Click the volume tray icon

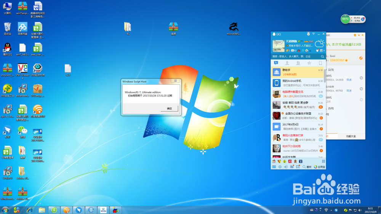point(360,210)
